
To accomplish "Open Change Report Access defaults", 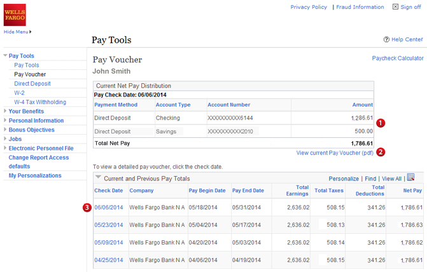I will tap(39, 162).
